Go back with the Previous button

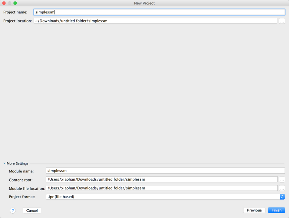pyautogui.click(x=254, y=210)
